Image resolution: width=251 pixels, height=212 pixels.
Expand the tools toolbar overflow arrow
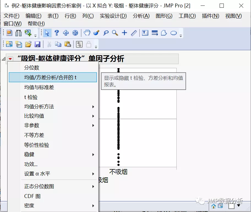pyautogui.click(x=181, y=36)
